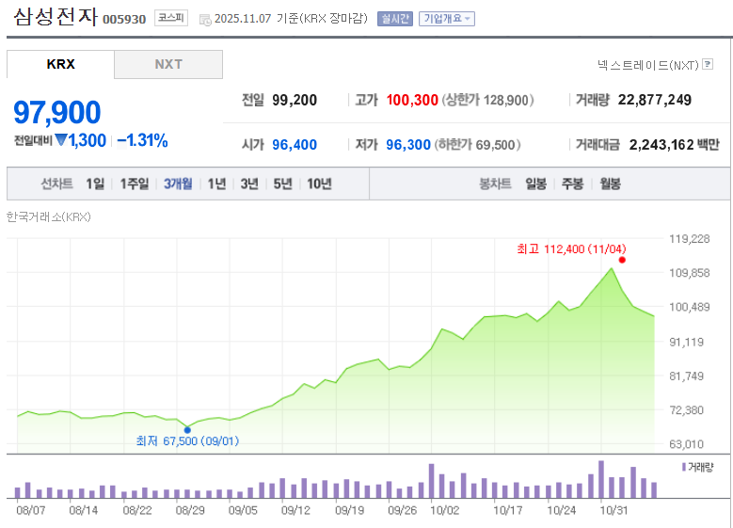Select the 3개월 line chart period
This screenshot has width=733, height=528.
[x=178, y=184]
